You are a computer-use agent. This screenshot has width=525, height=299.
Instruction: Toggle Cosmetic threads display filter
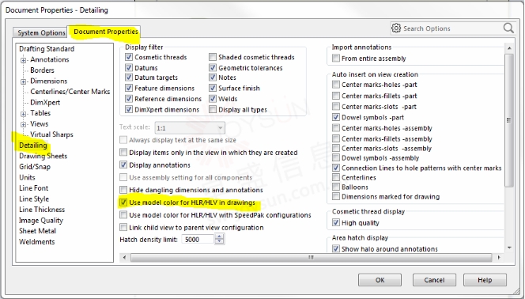[129, 57]
